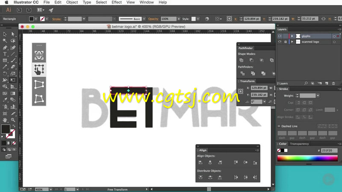Click glyphs layer target circle

[x=334, y=36]
